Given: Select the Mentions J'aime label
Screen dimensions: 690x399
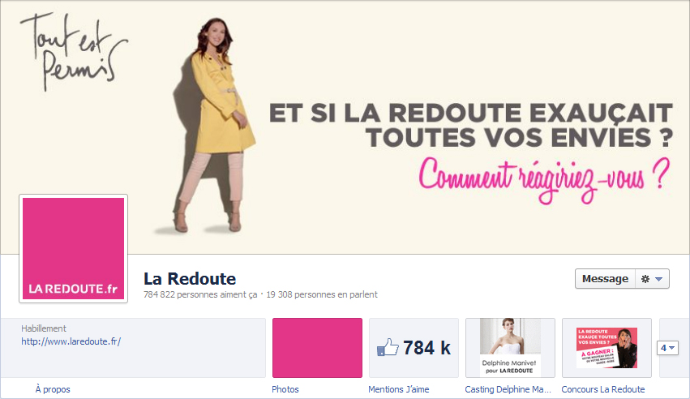Looking at the screenshot, I should click(x=399, y=389).
